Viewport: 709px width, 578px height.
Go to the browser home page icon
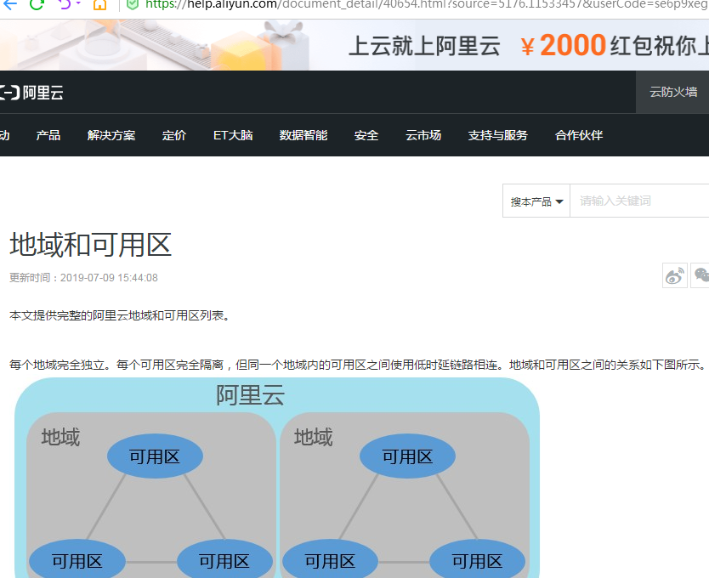point(99,4)
